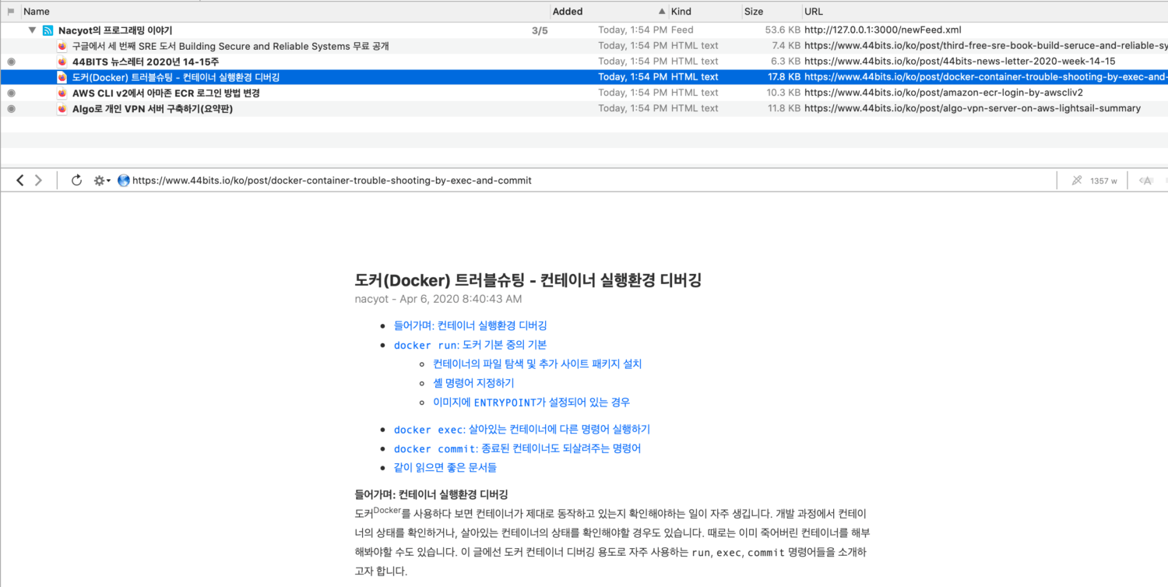The height and width of the screenshot is (587, 1168).
Task: Open the docker commit link in contents
Action: [518, 448]
